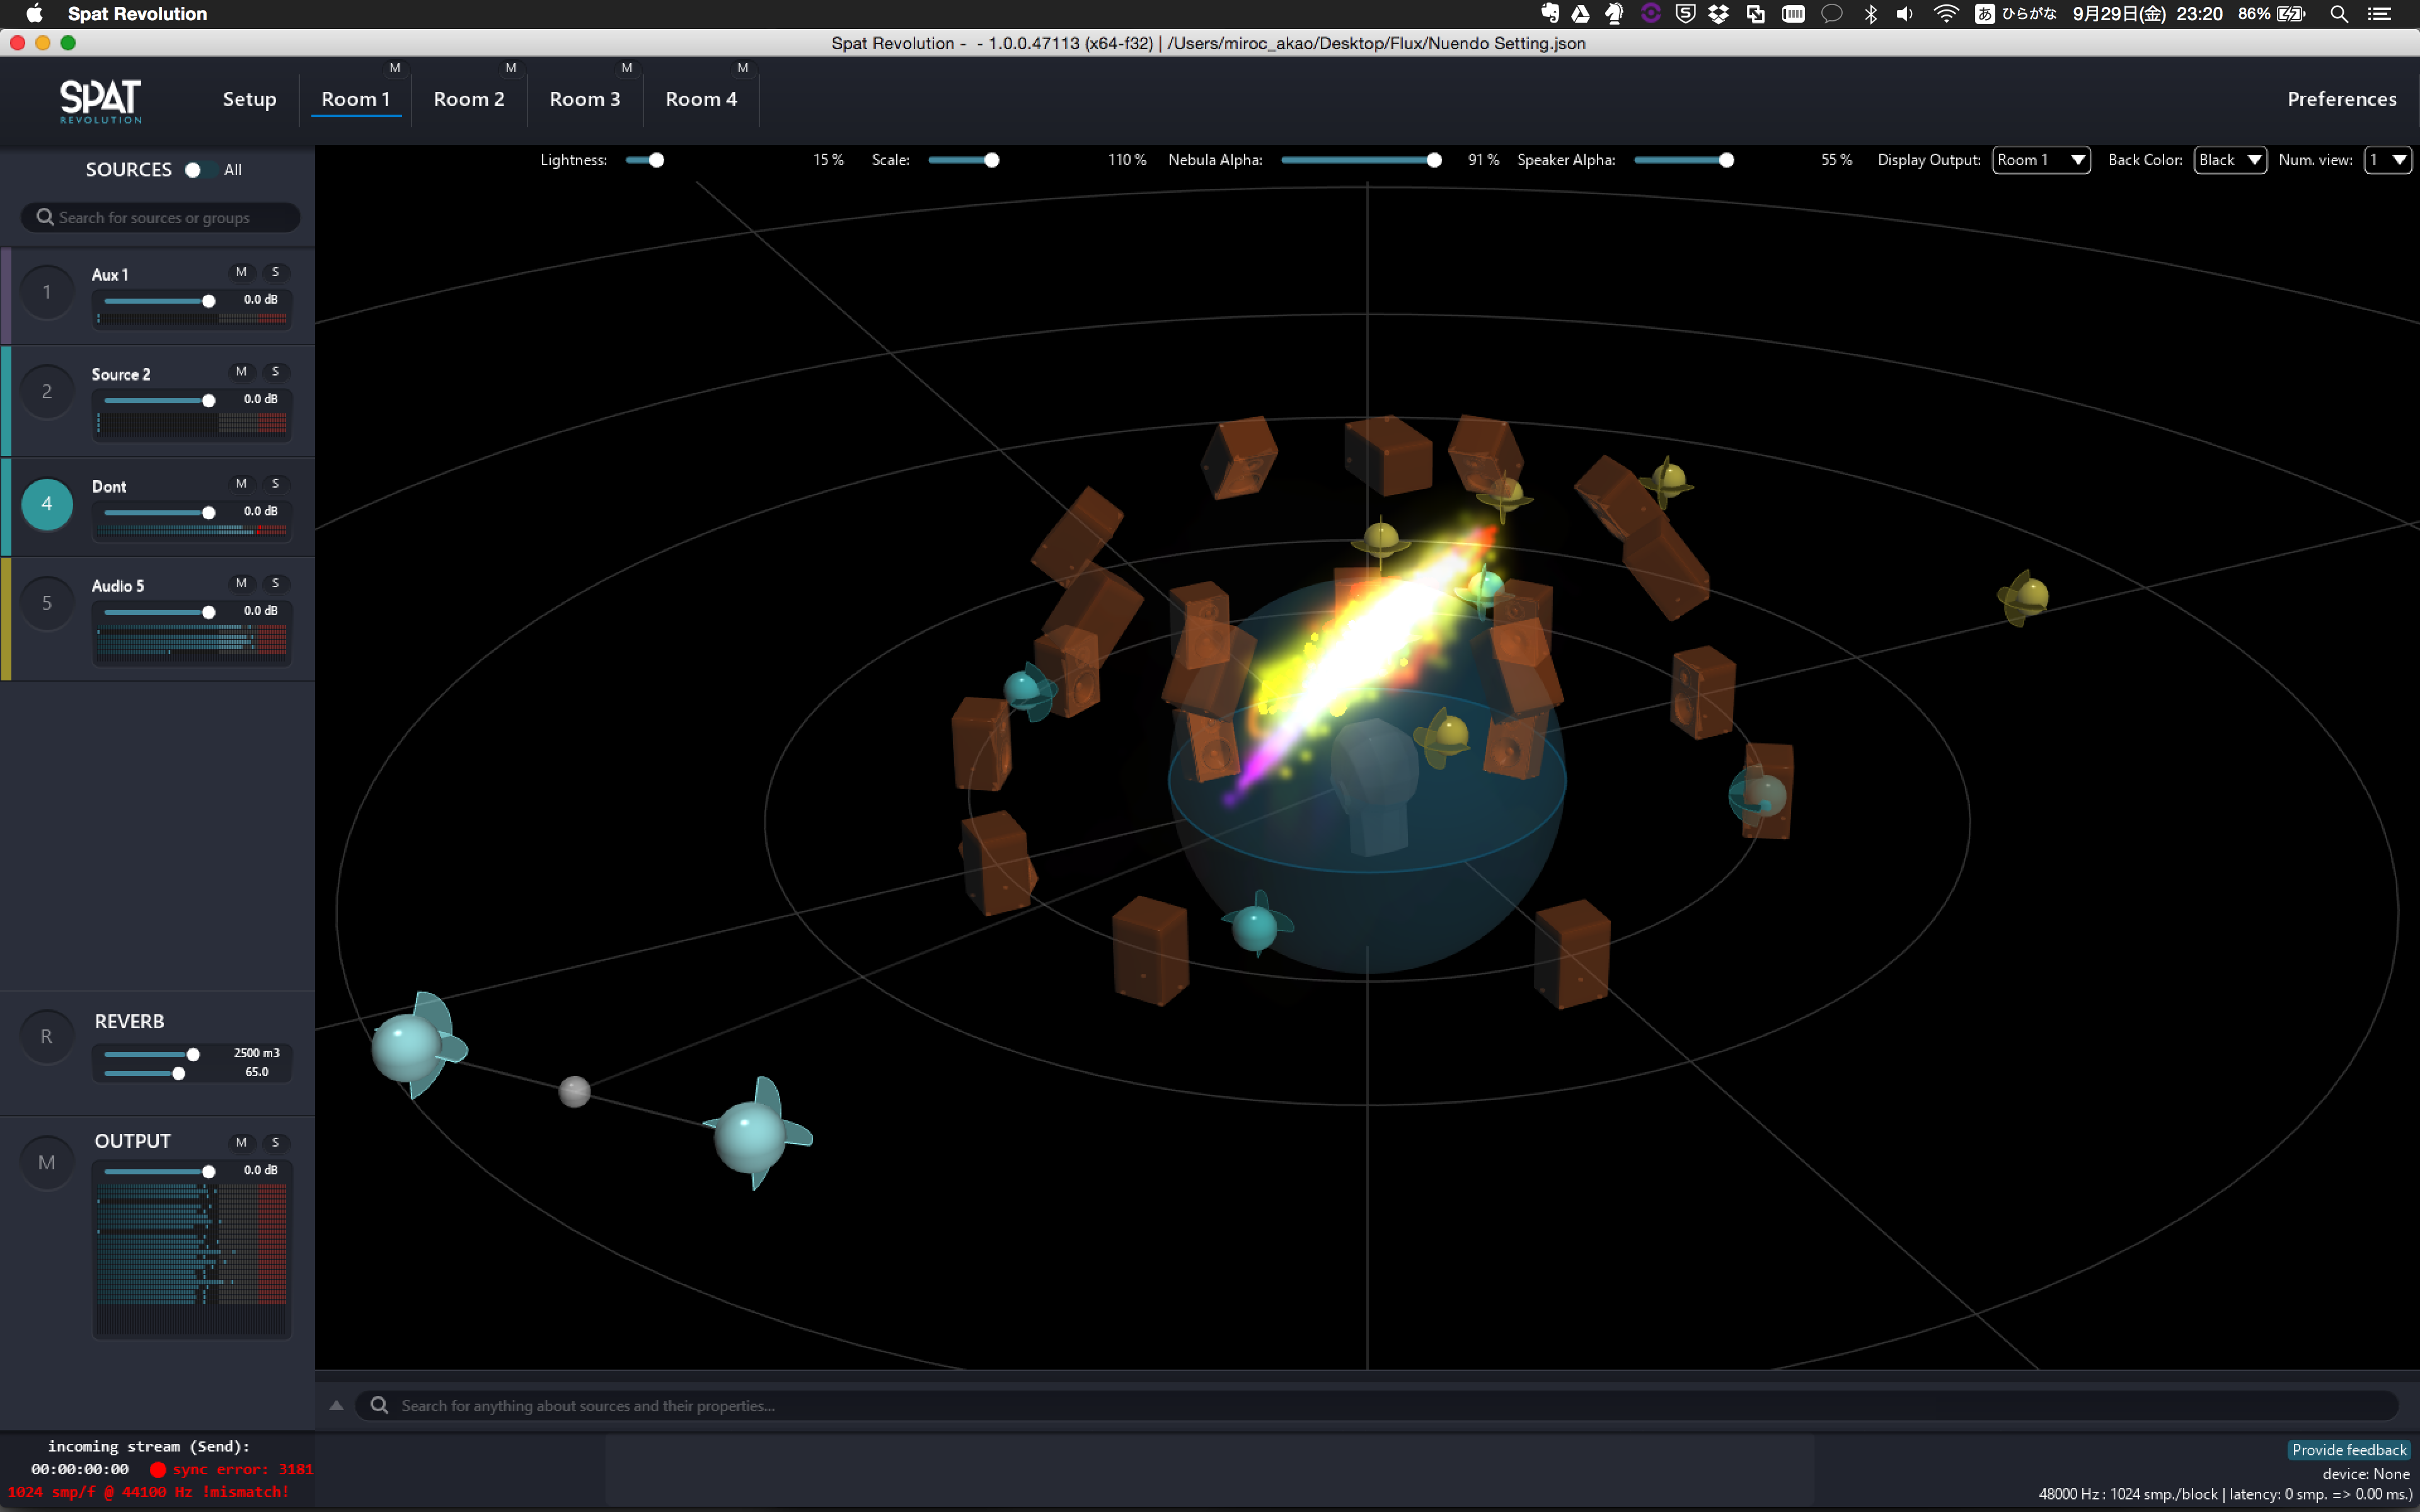
Task: Select source circle number 5 for Audio 5
Action: pyautogui.click(x=47, y=603)
